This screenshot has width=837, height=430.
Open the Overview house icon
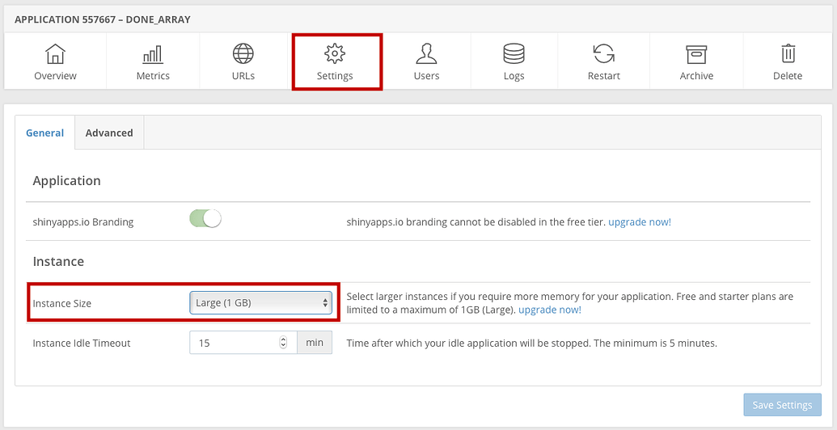pyautogui.click(x=56, y=54)
